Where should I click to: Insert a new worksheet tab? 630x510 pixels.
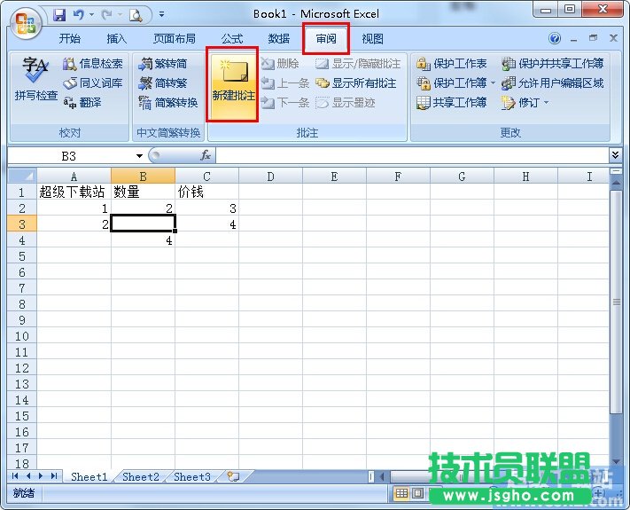[x=233, y=476]
